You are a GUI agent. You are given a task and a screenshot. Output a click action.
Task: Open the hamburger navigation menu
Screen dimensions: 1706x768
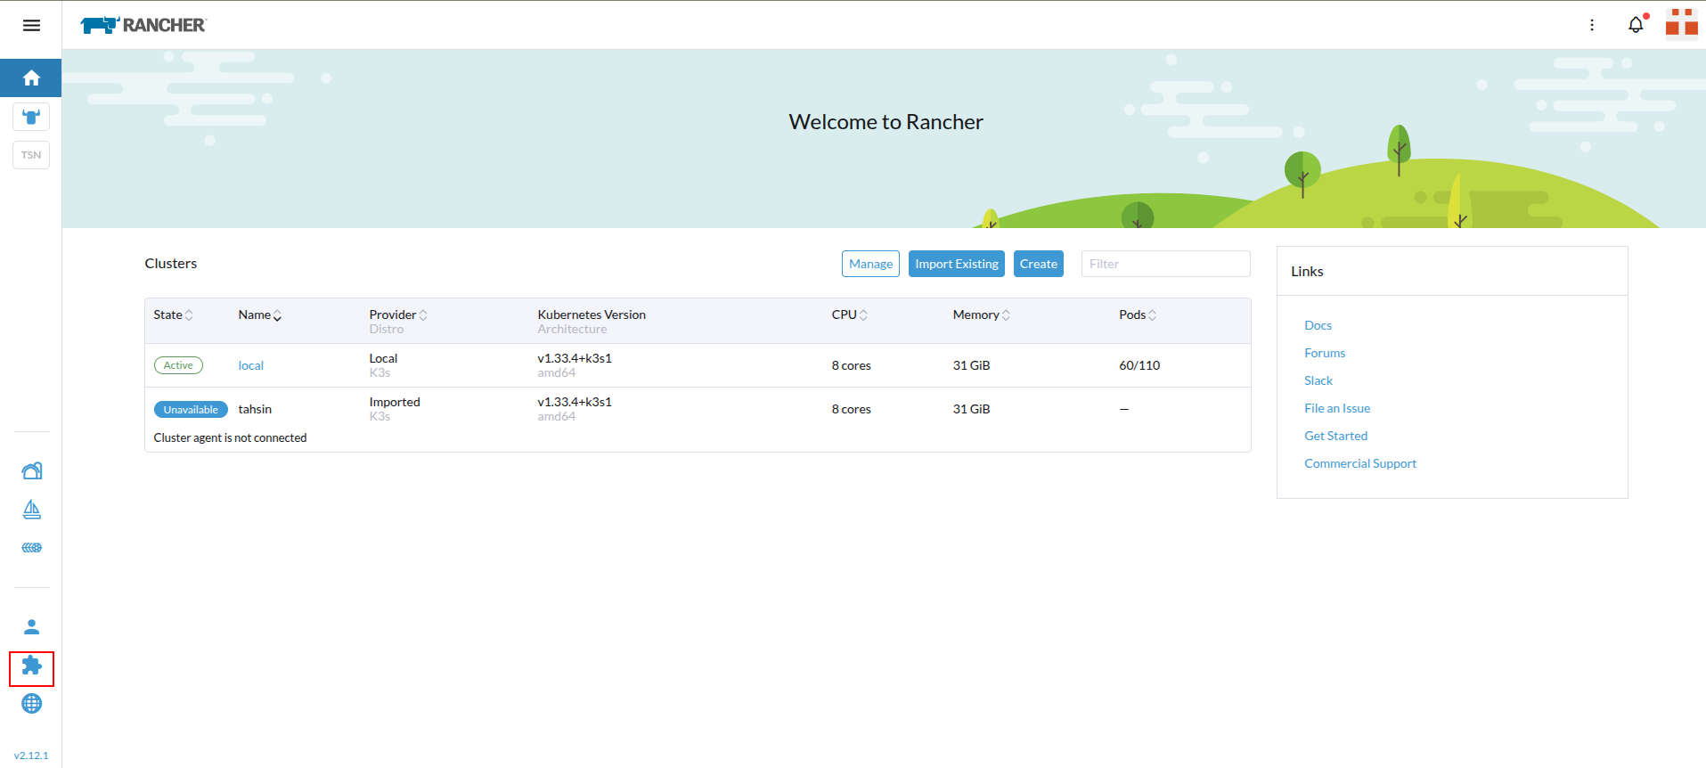coord(31,25)
